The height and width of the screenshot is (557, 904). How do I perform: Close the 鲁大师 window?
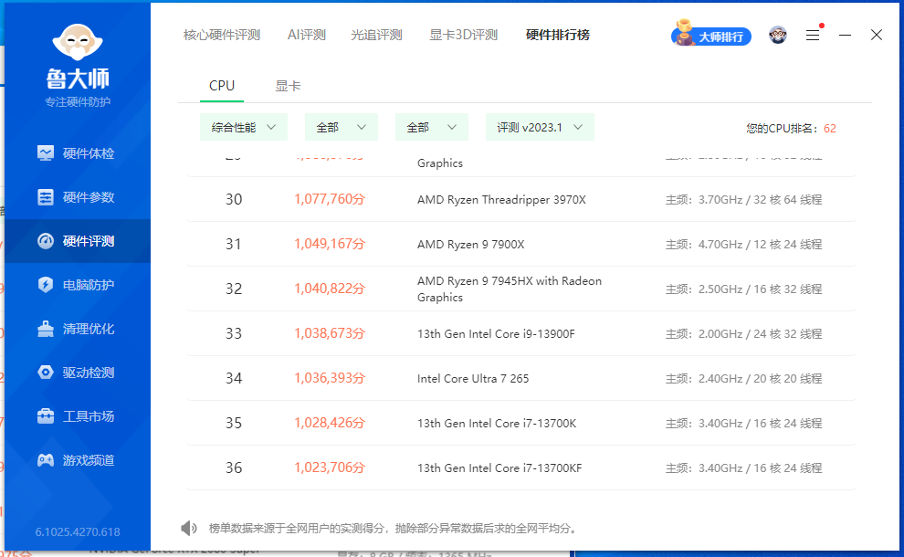click(x=877, y=36)
